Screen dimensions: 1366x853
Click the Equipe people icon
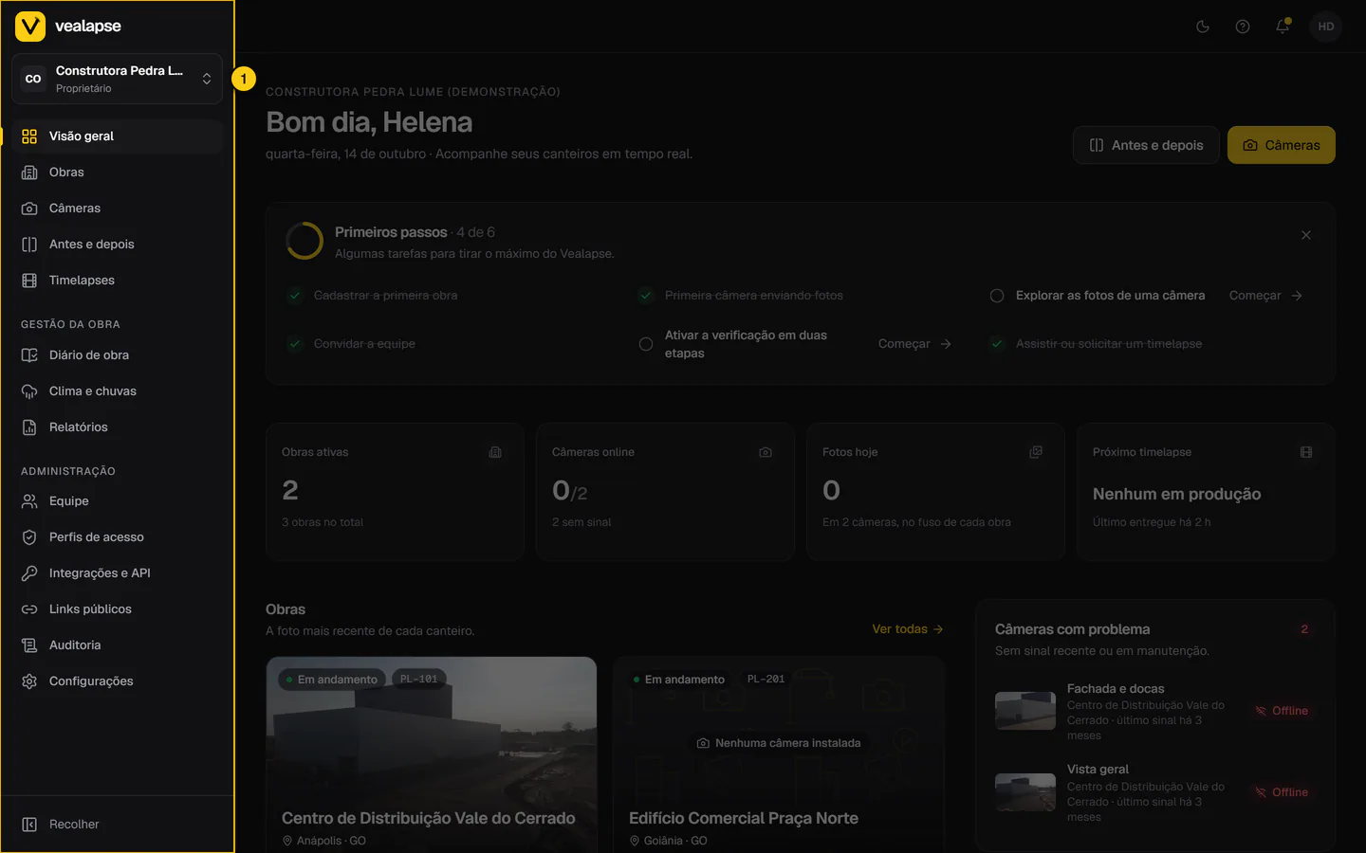pyautogui.click(x=29, y=501)
